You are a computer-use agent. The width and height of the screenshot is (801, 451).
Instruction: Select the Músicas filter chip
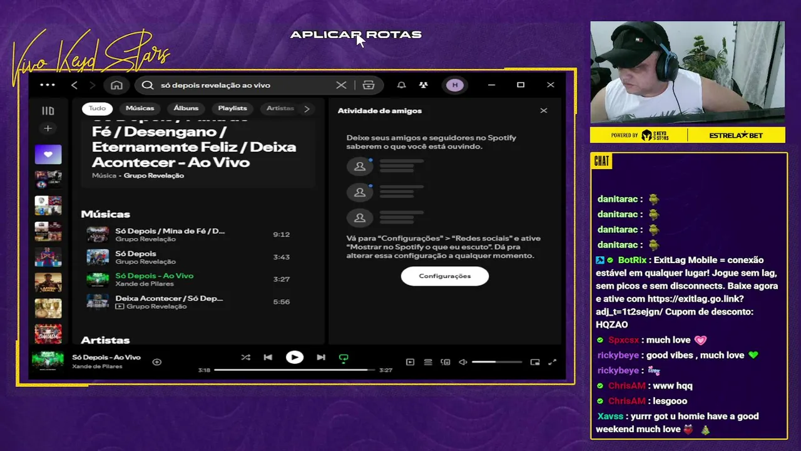(x=140, y=108)
